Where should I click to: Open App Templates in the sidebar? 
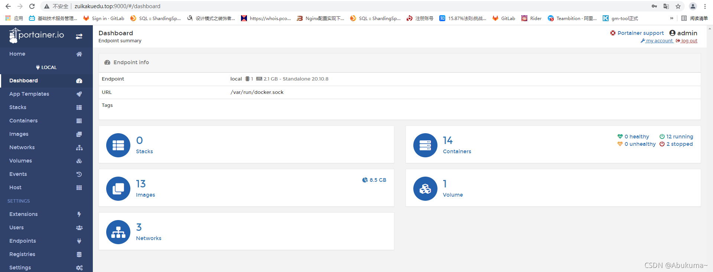pyautogui.click(x=46, y=94)
